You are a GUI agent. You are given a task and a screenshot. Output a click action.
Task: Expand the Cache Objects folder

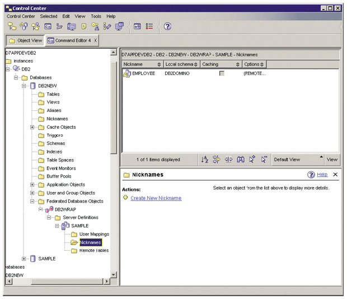[32, 127]
